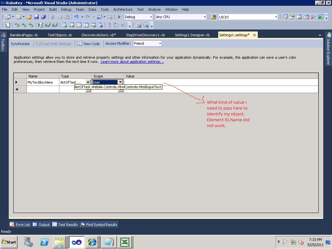Click the empty Name cell in new row

coord(43,89)
